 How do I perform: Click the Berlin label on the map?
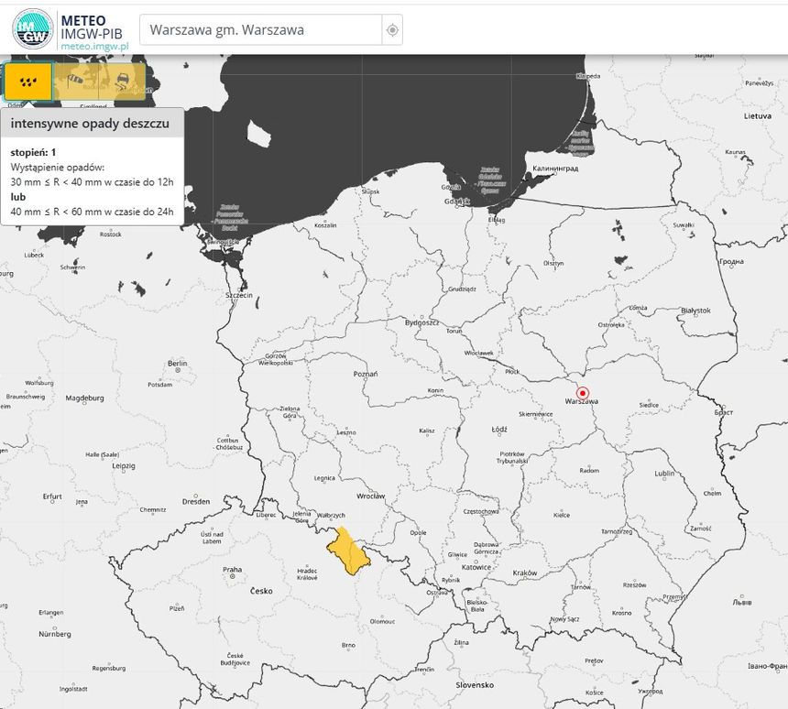click(178, 363)
